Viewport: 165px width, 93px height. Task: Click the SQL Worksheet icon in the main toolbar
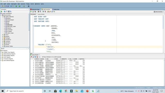click(x=24, y=6)
